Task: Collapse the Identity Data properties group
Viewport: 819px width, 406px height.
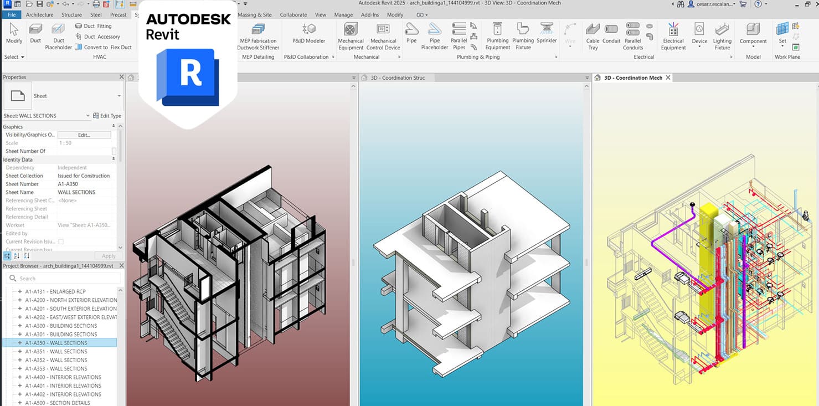Action: tap(114, 160)
